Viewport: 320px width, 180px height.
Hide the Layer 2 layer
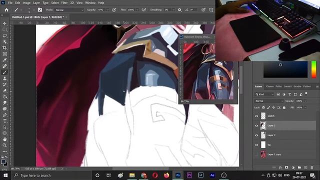pyautogui.click(x=256, y=135)
